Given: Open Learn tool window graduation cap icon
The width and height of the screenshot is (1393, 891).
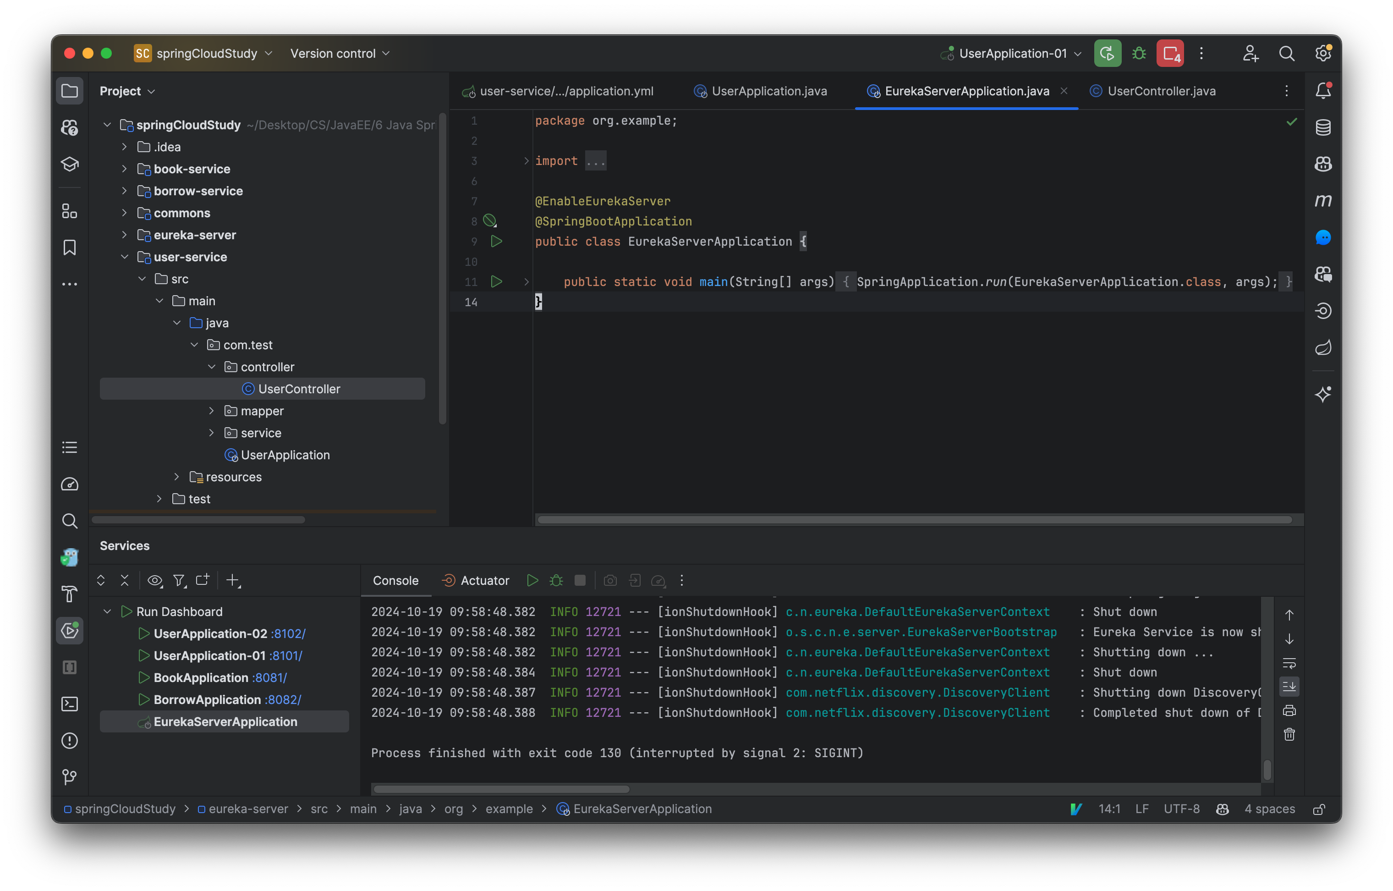Looking at the screenshot, I should [69, 165].
